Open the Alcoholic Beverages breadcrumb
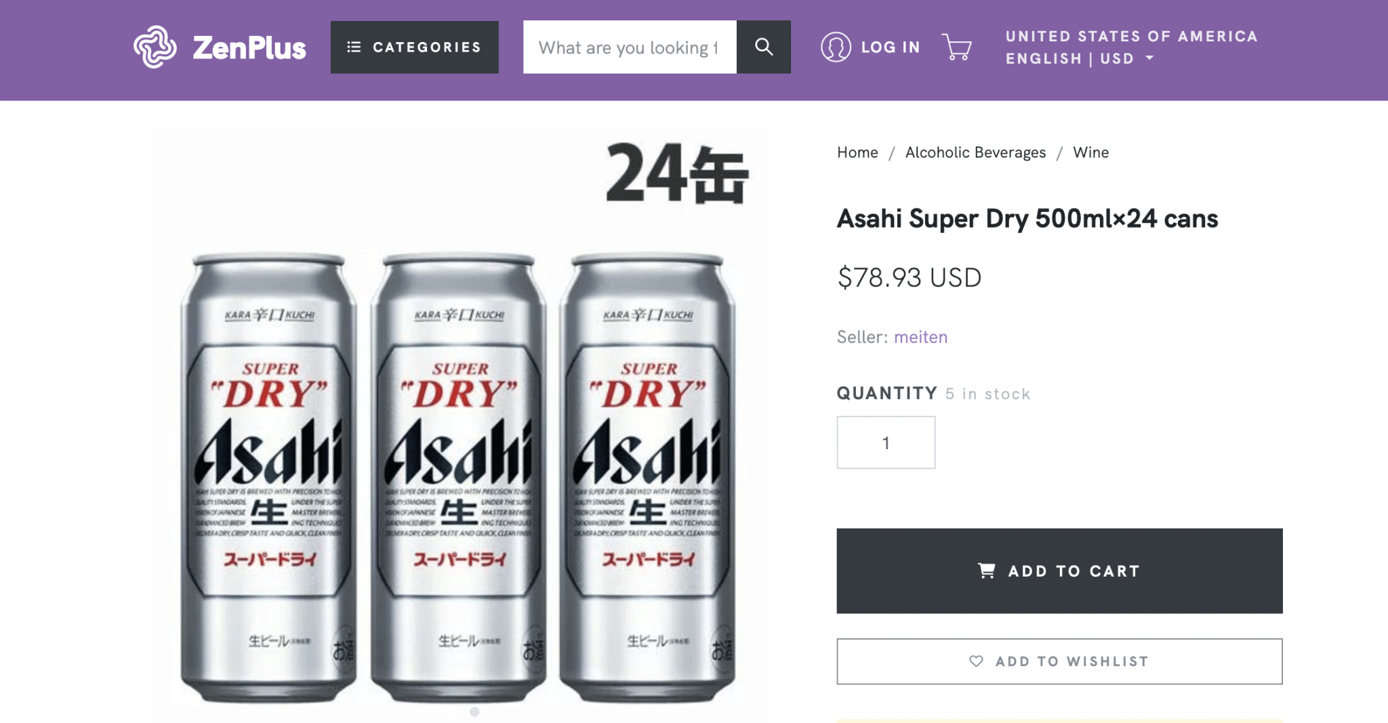1388x723 pixels. pos(976,152)
